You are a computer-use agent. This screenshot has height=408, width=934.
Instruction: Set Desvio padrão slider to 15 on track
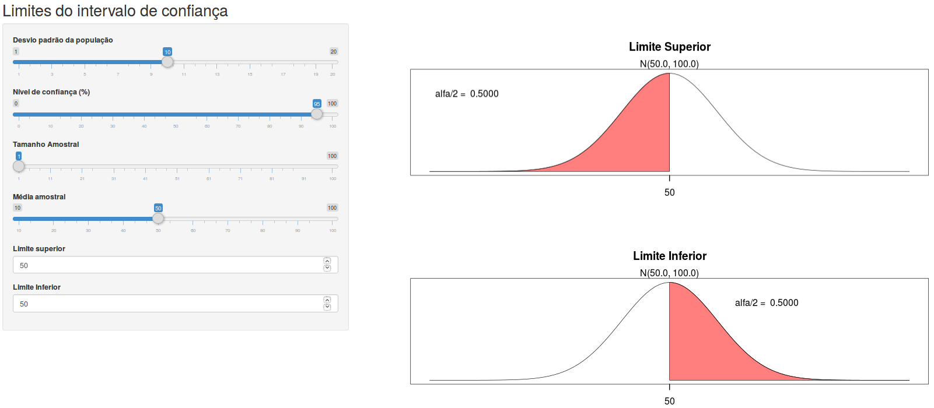(x=250, y=62)
